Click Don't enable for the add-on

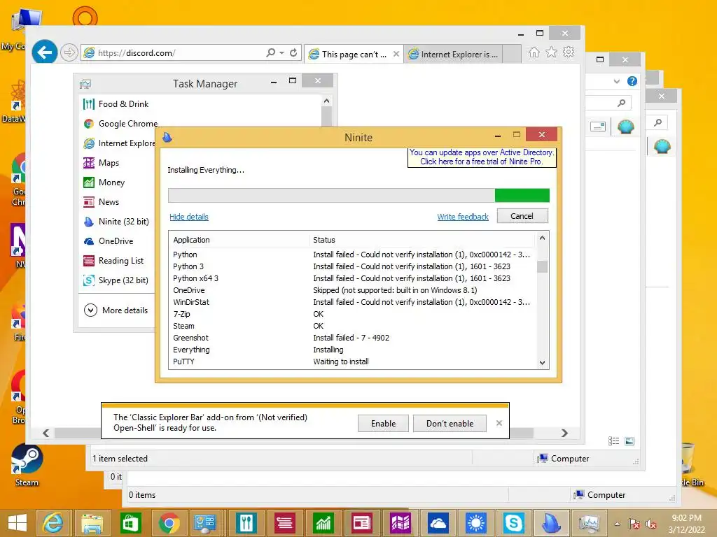450,424
